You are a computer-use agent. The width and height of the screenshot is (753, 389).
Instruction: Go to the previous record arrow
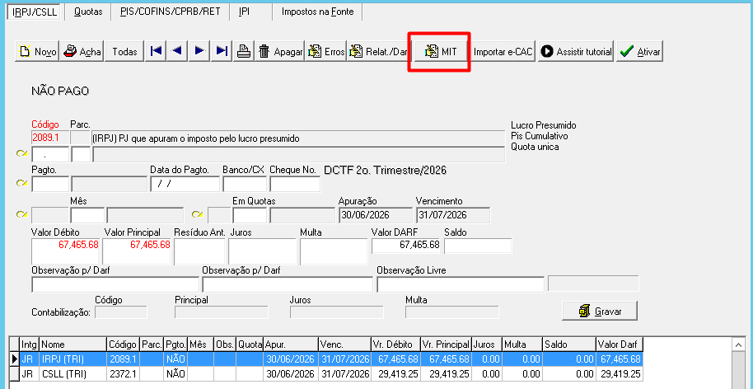click(177, 51)
